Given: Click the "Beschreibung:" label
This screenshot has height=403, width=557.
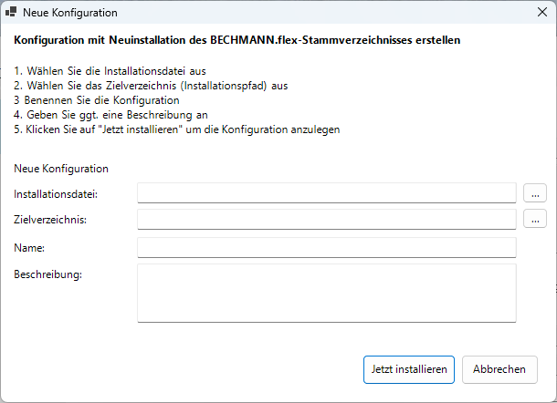Looking at the screenshot, I should pyautogui.click(x=48, y=274).
